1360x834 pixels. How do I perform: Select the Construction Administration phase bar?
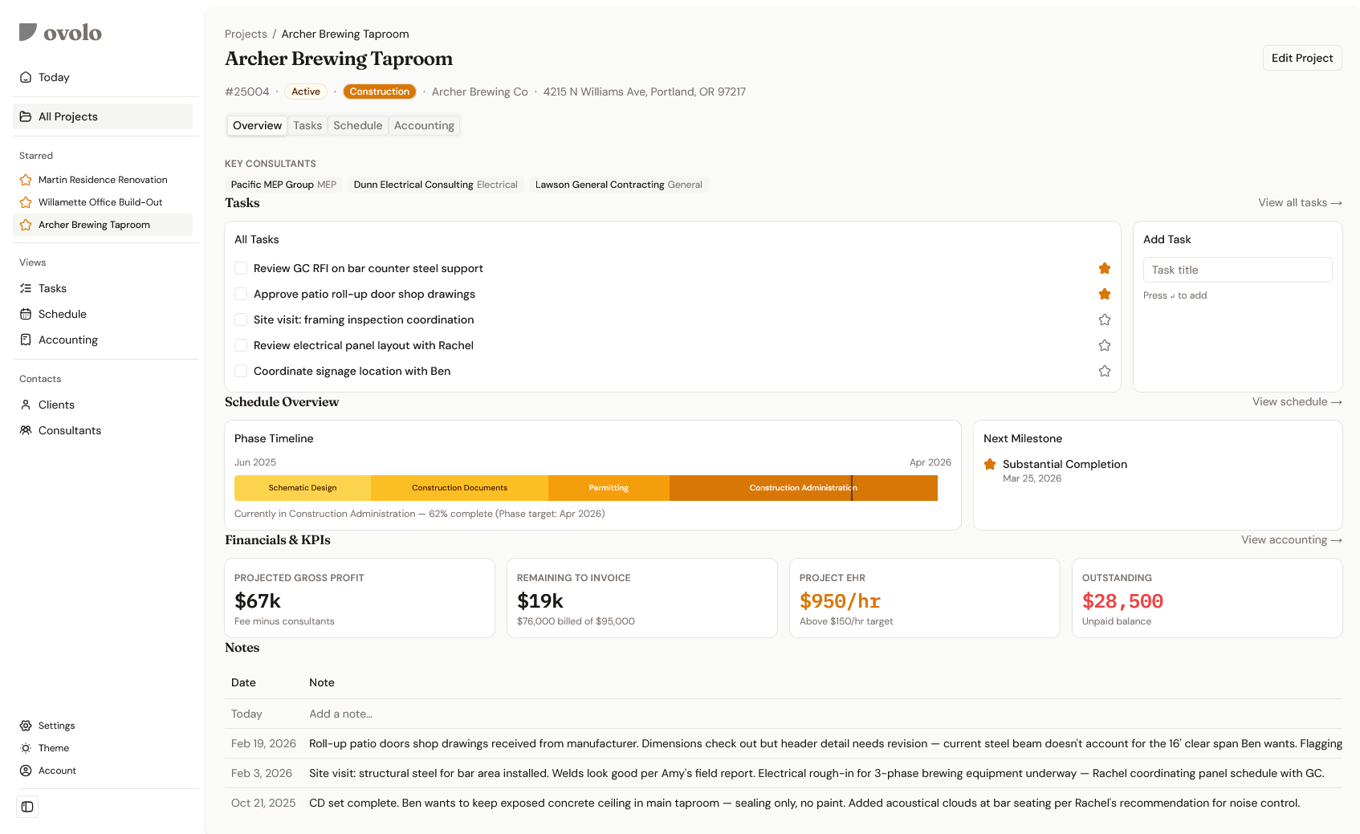(x=803, y=488)
